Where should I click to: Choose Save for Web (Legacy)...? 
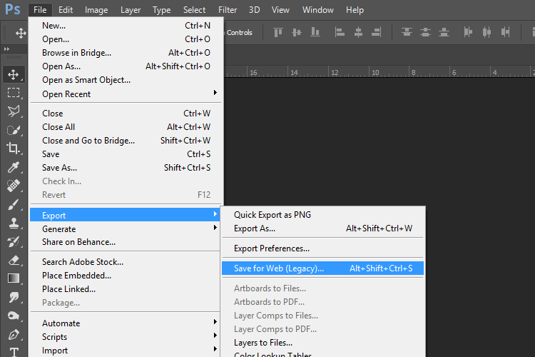coord(322,268)
